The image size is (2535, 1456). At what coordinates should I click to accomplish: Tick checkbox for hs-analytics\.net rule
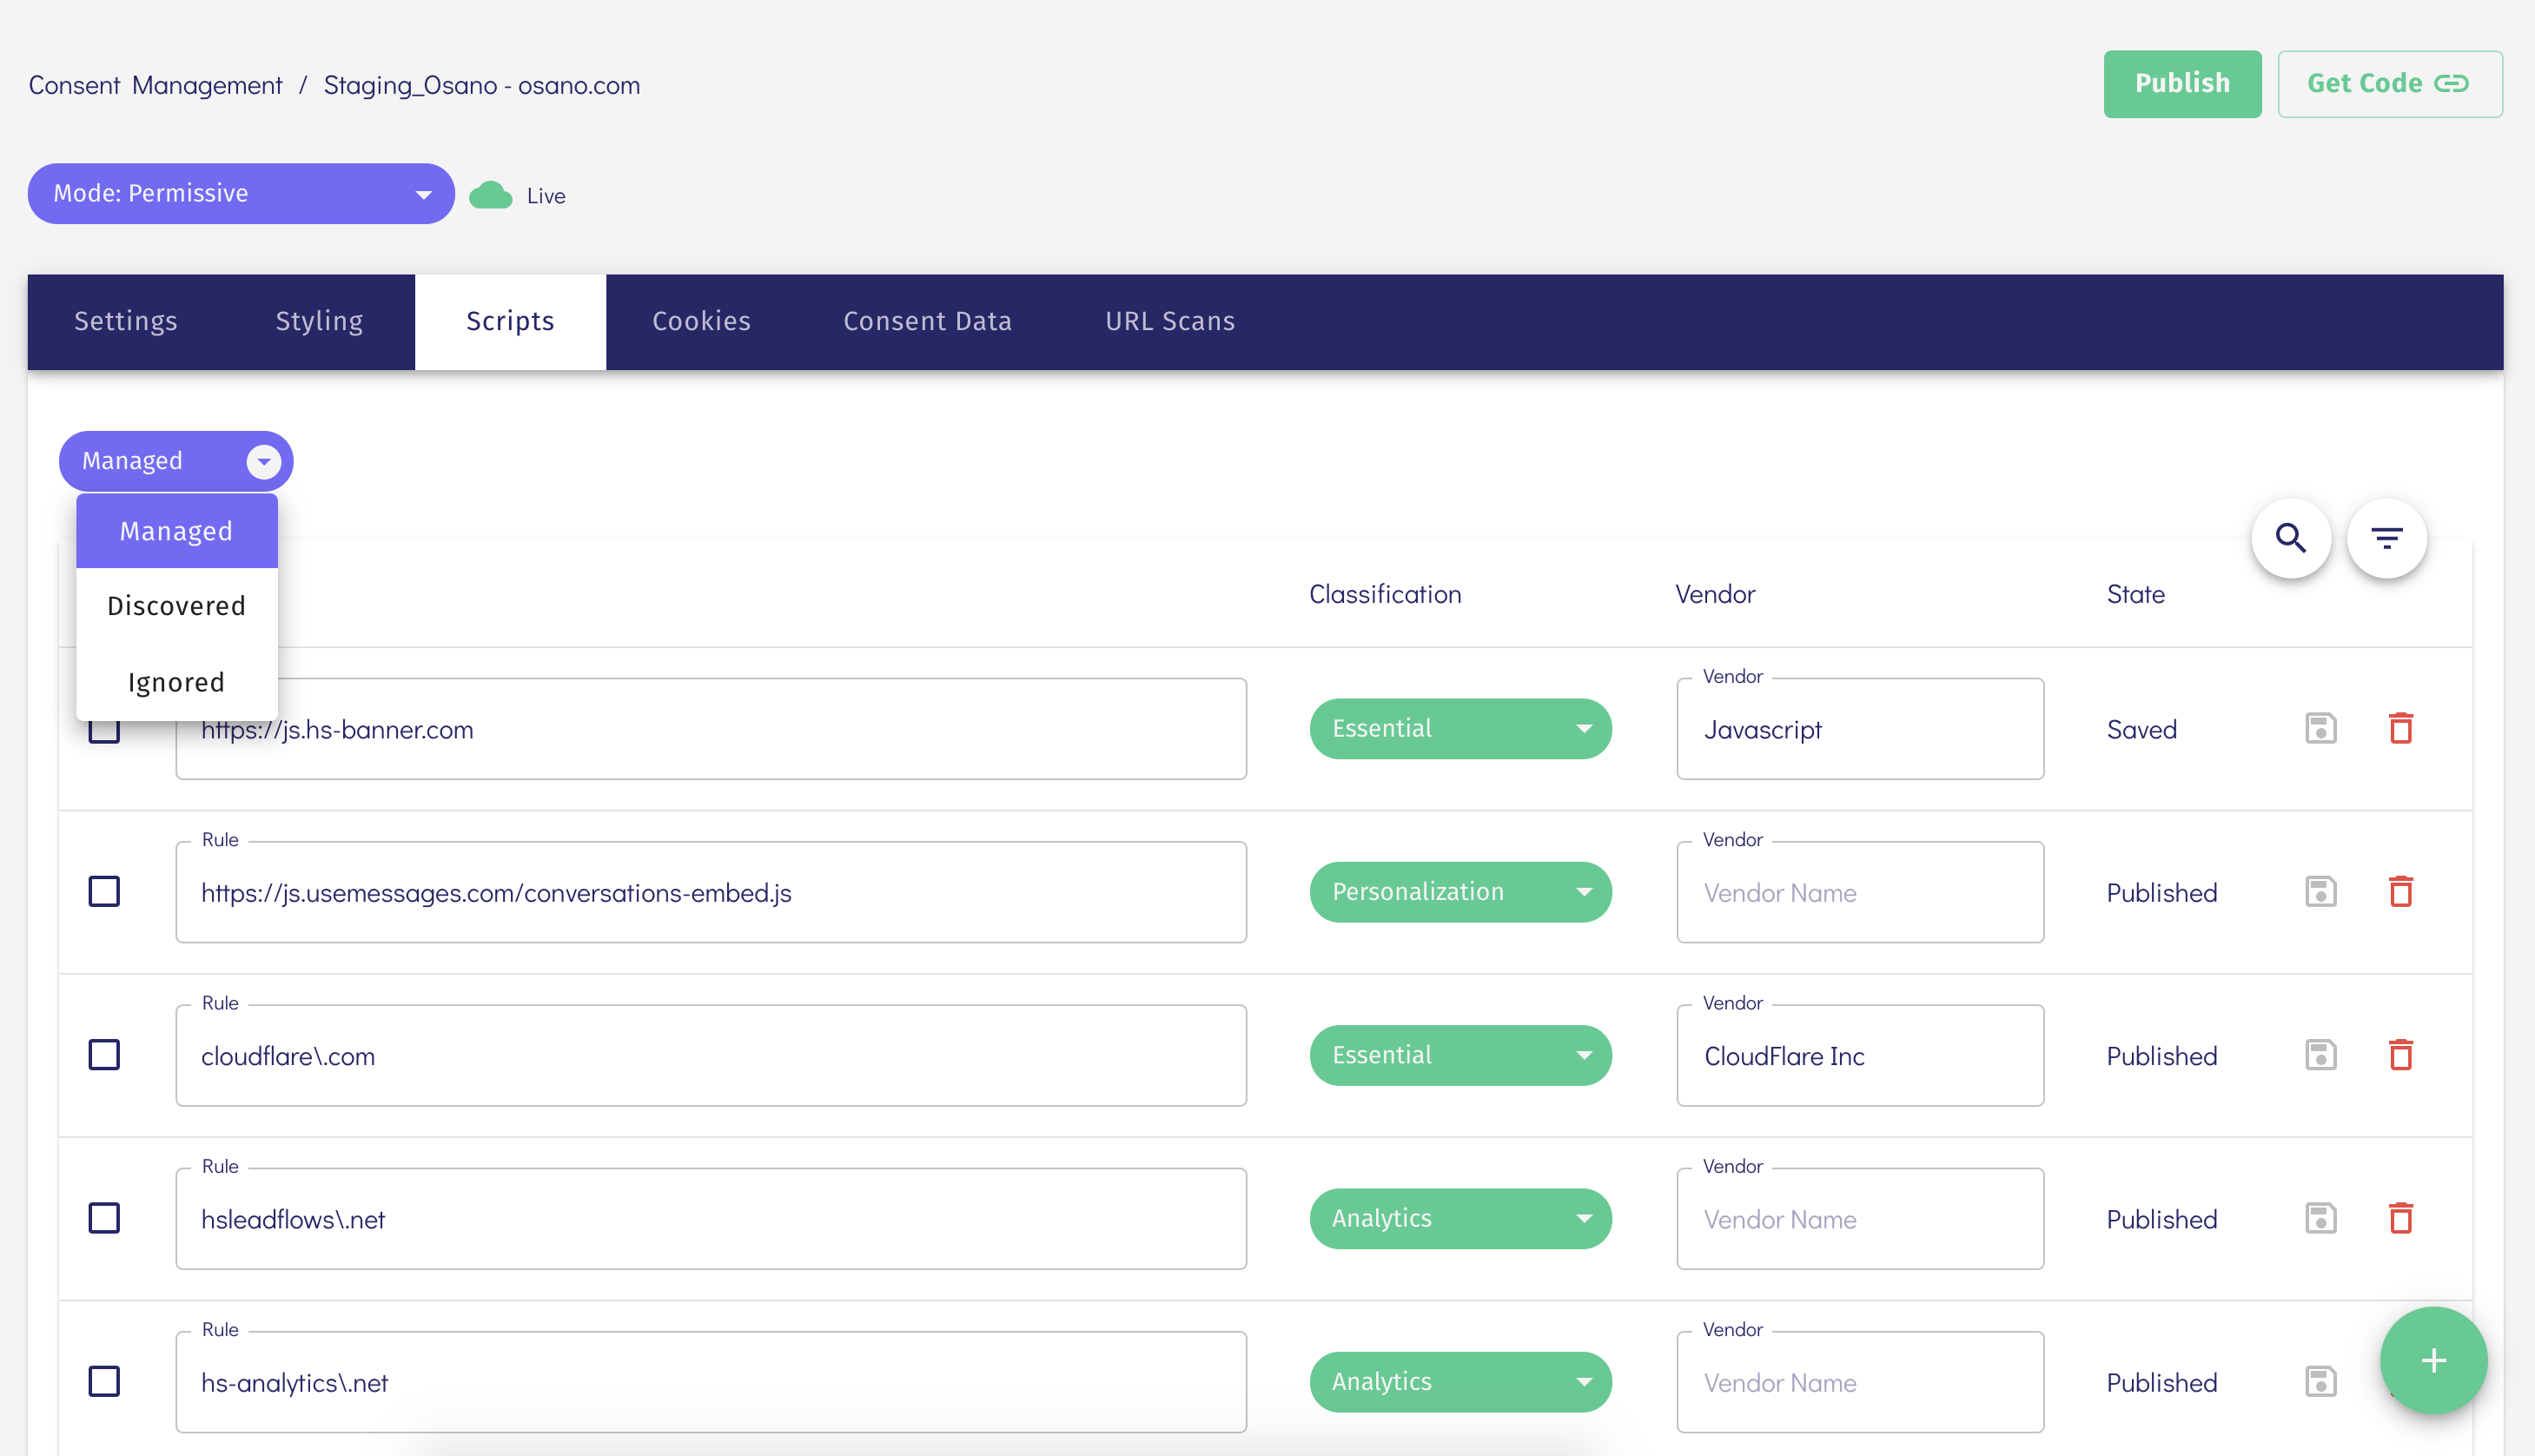(104, 1381)
